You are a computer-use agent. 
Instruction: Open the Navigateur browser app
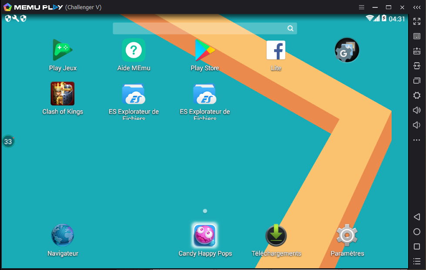63,235
